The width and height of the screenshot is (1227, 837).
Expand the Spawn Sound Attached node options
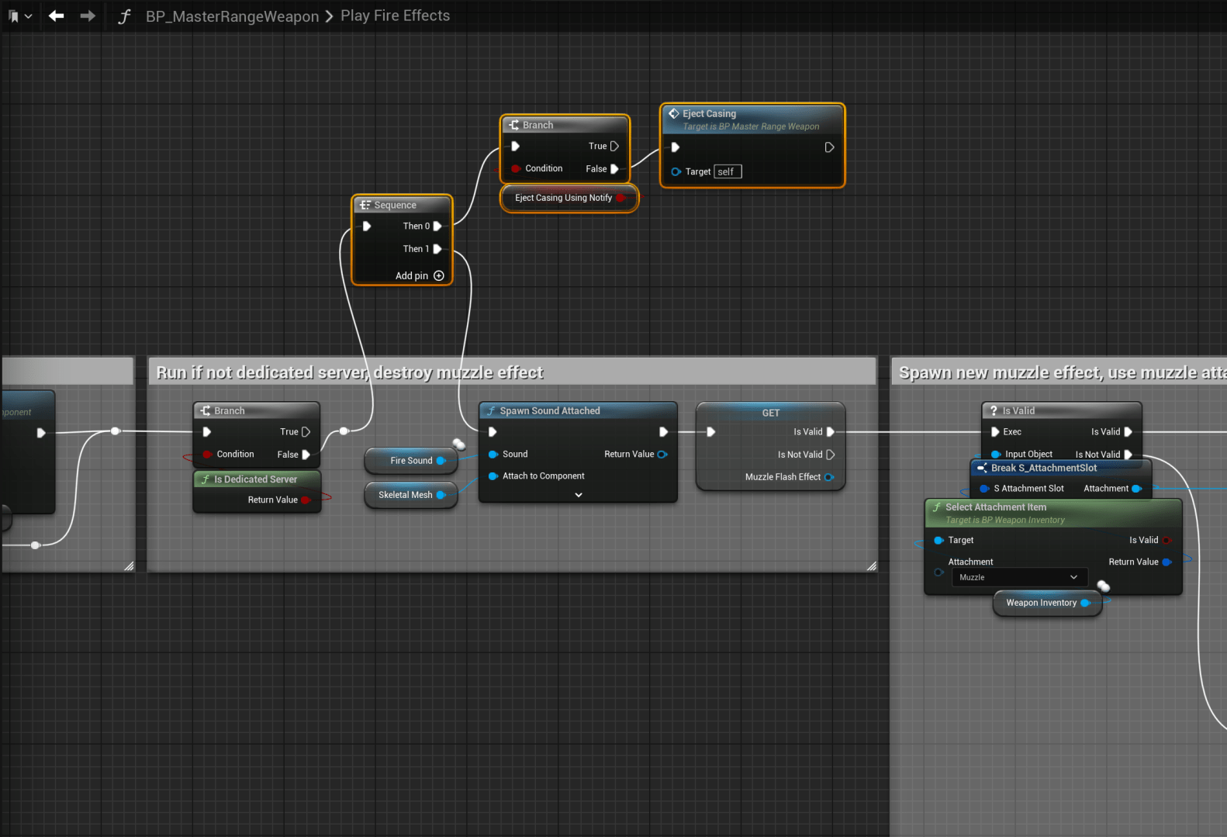click(579, 495)
